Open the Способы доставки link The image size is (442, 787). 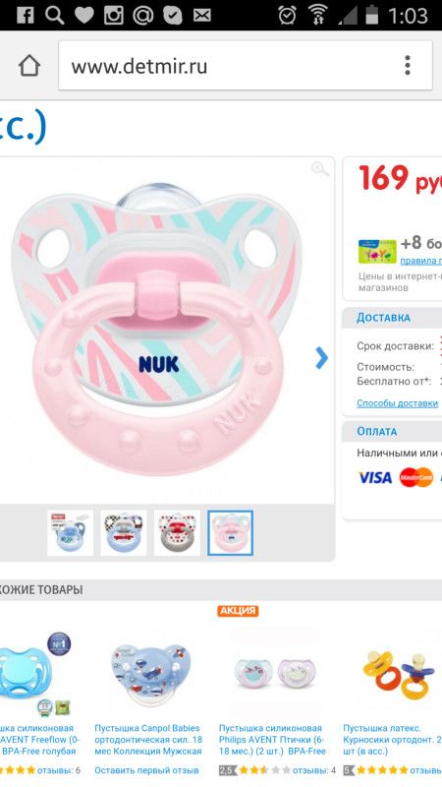point(398,403)
